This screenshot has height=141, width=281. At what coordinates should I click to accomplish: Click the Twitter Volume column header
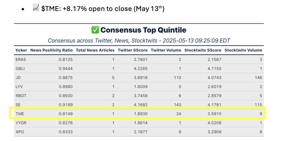pos(166,50)
